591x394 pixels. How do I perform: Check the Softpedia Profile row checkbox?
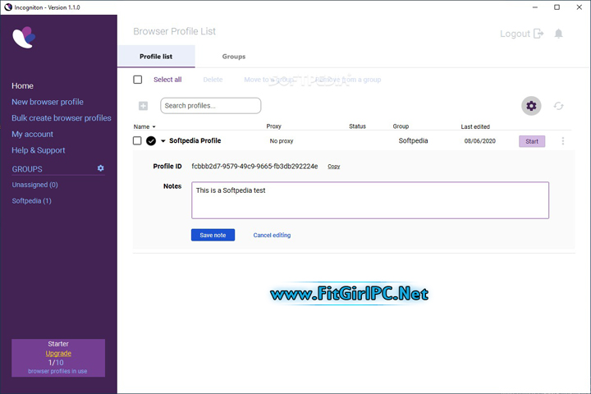[x=137, y=140]
